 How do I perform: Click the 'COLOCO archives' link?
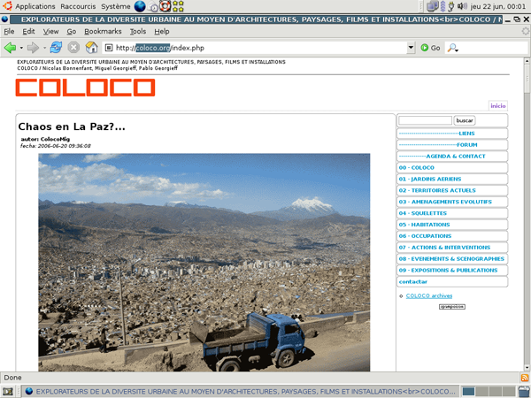pyautogui.click(x=429, y=295)
